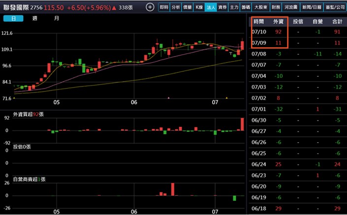The width and height of the screenshot is (347, 215).
Task: Select the 07/04 date row
Action: (x=298, y=76)
